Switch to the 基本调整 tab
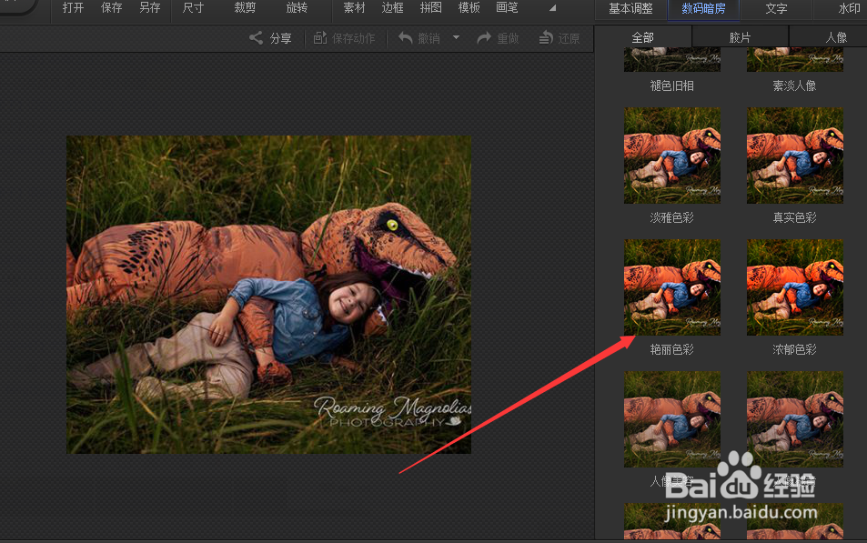This screenshot has height=543, width=867. point(630,9)
